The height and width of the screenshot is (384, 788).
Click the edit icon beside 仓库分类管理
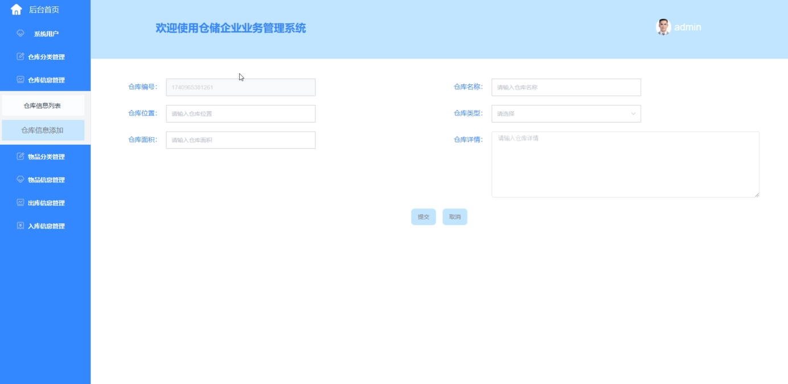pos(20,56)
